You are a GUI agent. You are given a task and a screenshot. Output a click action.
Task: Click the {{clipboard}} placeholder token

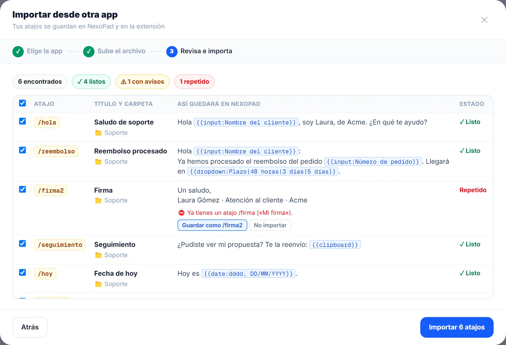click(335, 245)
